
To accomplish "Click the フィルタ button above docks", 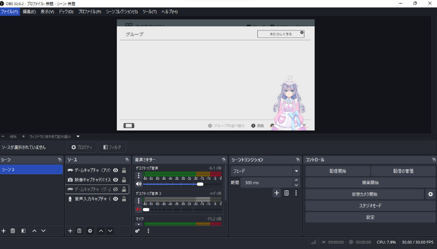I will 112,148.
